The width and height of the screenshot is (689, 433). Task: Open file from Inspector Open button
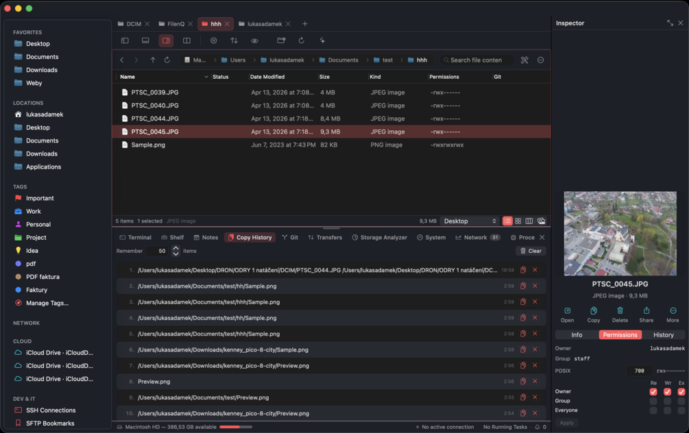click(x=567, y=315)
